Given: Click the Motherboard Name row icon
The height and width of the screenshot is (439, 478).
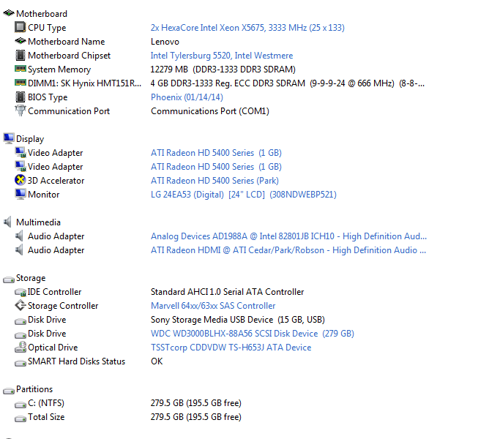Looking at the screenshot, I should [x=20, y=41].
